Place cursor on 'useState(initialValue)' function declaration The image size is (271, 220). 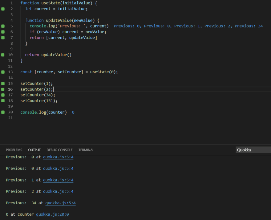pyautogui.click(x=59, y=3)
